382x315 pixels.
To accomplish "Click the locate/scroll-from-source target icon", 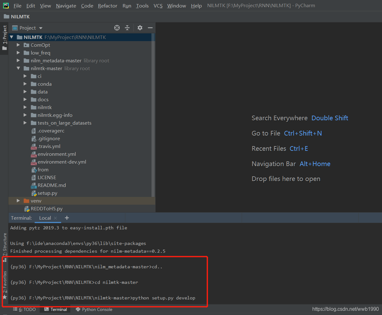I will pyautogui.click(x=117, y=28).
